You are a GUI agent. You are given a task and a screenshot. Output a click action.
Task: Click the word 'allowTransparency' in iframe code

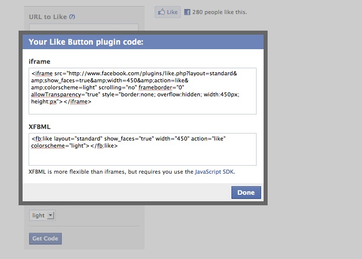click(x=55, y=94)
